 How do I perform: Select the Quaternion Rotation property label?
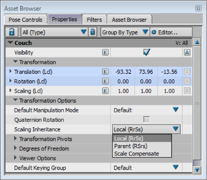[39, 120]
